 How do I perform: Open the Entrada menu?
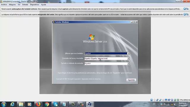pos(25,5)
